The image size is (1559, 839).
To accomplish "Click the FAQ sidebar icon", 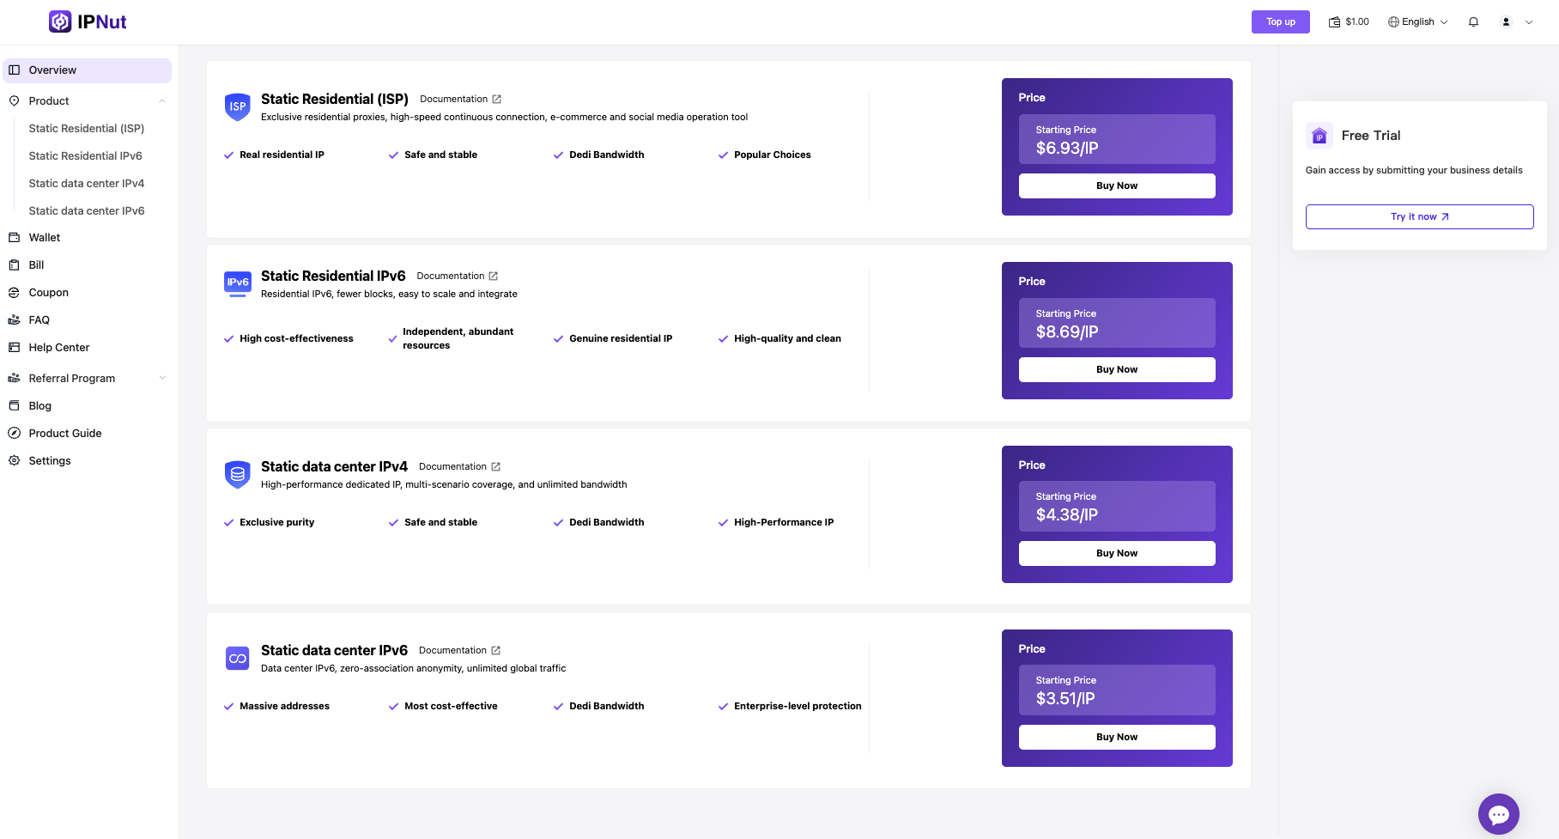I will click(14, 320).
